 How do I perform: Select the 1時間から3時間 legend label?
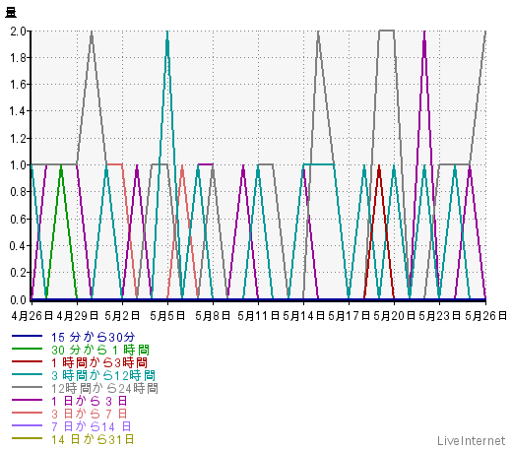(x=99, y=362)
